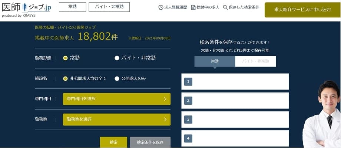Click the 医師ジョブ.jp site logo

26,8
